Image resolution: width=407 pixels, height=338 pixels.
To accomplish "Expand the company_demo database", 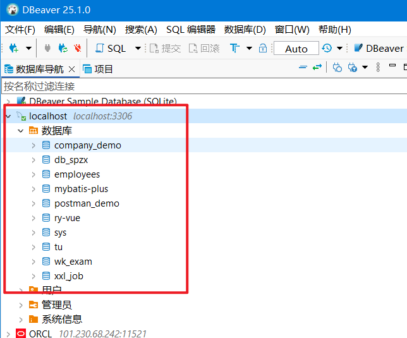I will point(33,145).
